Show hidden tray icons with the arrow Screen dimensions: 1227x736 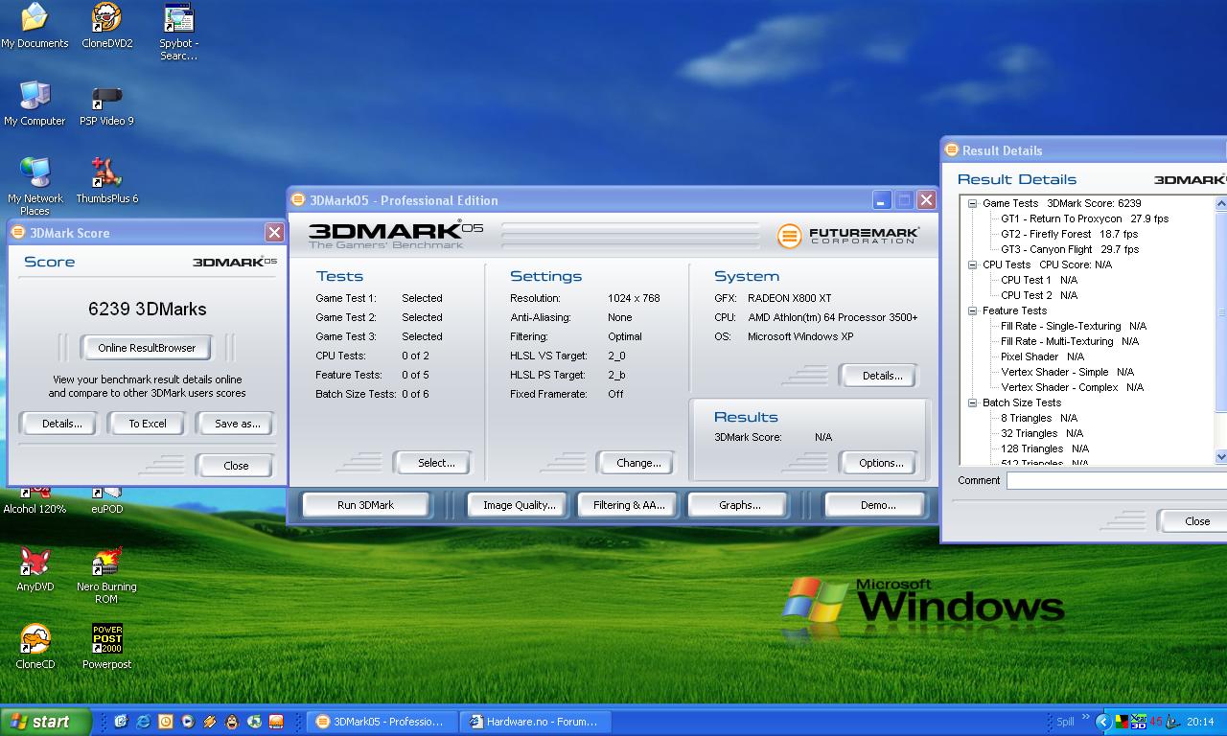coord(1102,722)
